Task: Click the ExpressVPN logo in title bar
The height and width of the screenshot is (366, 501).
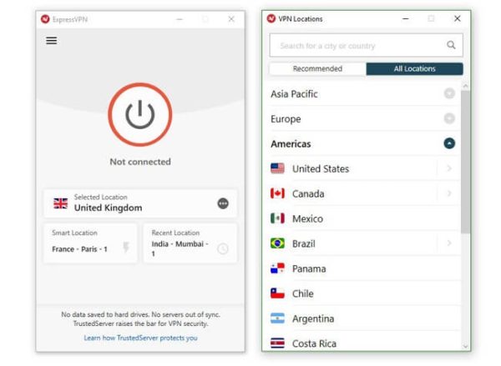Action: coord(45,19)
